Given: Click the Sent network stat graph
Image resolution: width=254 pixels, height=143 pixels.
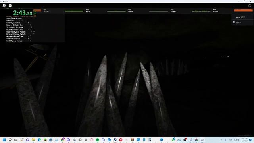Looking at the screenshot, I should (x=159, y=11).
